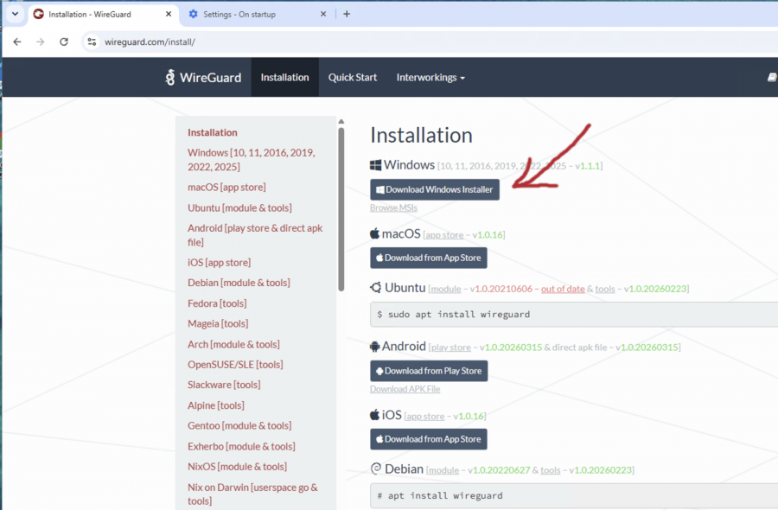Click sidebar scrollbar up arrow

[341, 122]
